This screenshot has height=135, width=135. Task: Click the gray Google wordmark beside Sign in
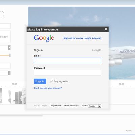tap(97, 50)
